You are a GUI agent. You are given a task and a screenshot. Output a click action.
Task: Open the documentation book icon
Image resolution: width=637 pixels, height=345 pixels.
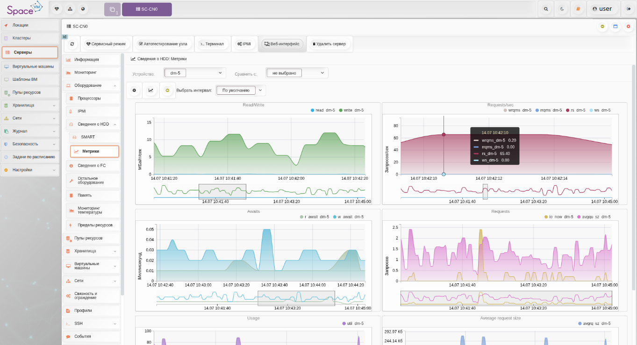(578, 9)
